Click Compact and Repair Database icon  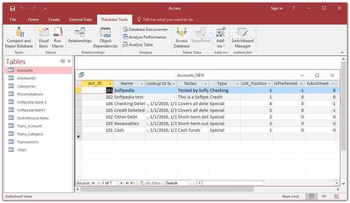pos(19,33)
